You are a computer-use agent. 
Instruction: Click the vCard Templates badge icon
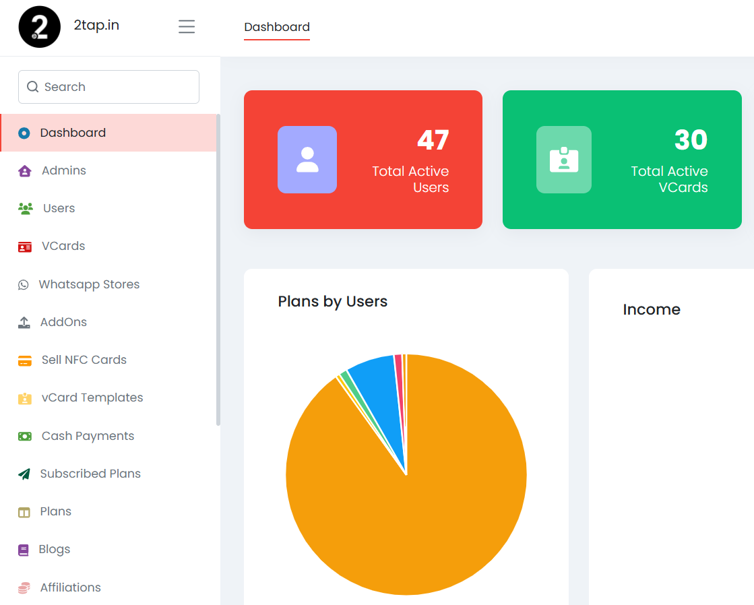click(x=25, y=398)
